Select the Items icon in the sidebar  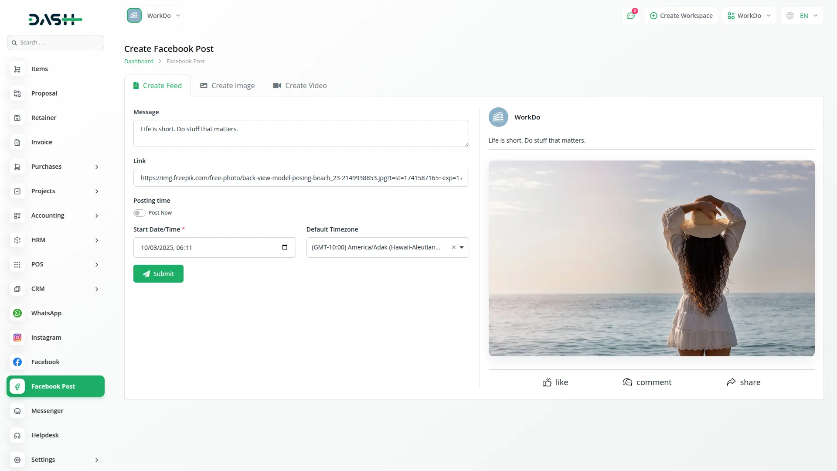coord(17,69)
